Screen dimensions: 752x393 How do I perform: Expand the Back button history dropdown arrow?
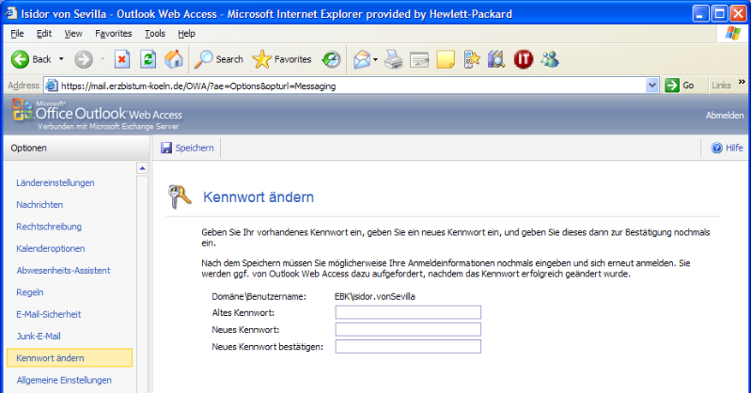tap(61, 59)
